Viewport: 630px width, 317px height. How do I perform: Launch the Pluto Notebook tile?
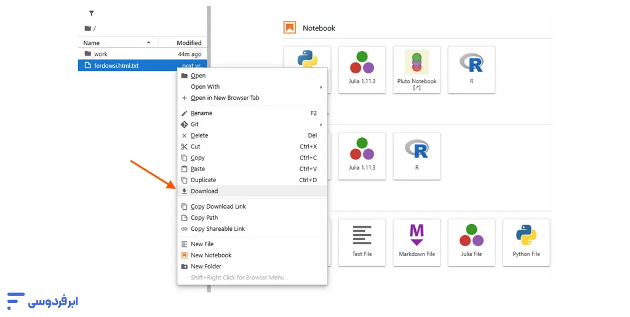(x=417, y=70)
